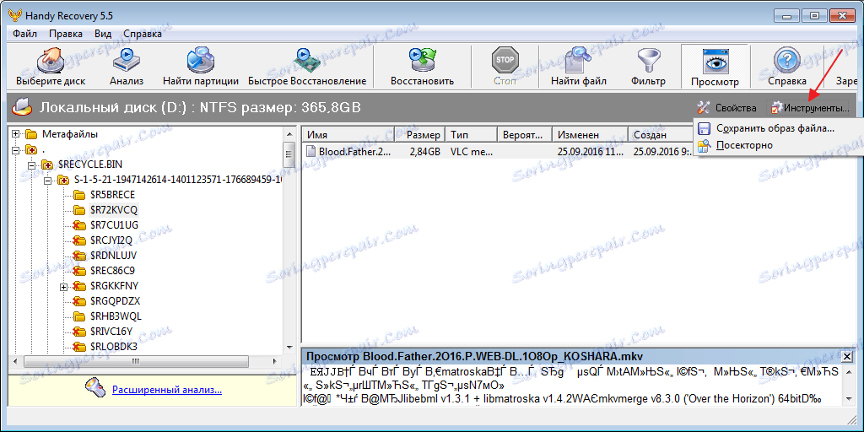This screenshot has width=864, height=432.
Task: Select the $R72KVCQ folder
Action: [114, 210]
